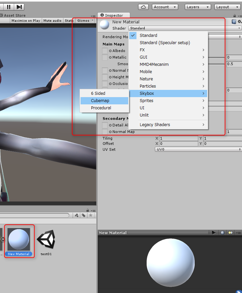Click the Offset Y input field
The width and height of the screenshot is (242, 293).
click(x=223, y=144)
